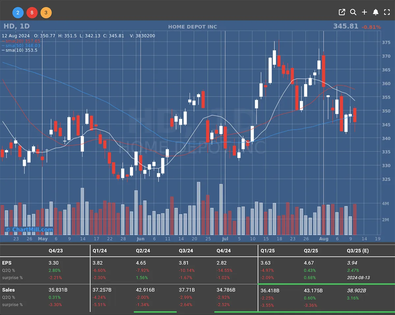395x315 pixels.
Task: Click the red badge showing 8
Action: [32, 13]
